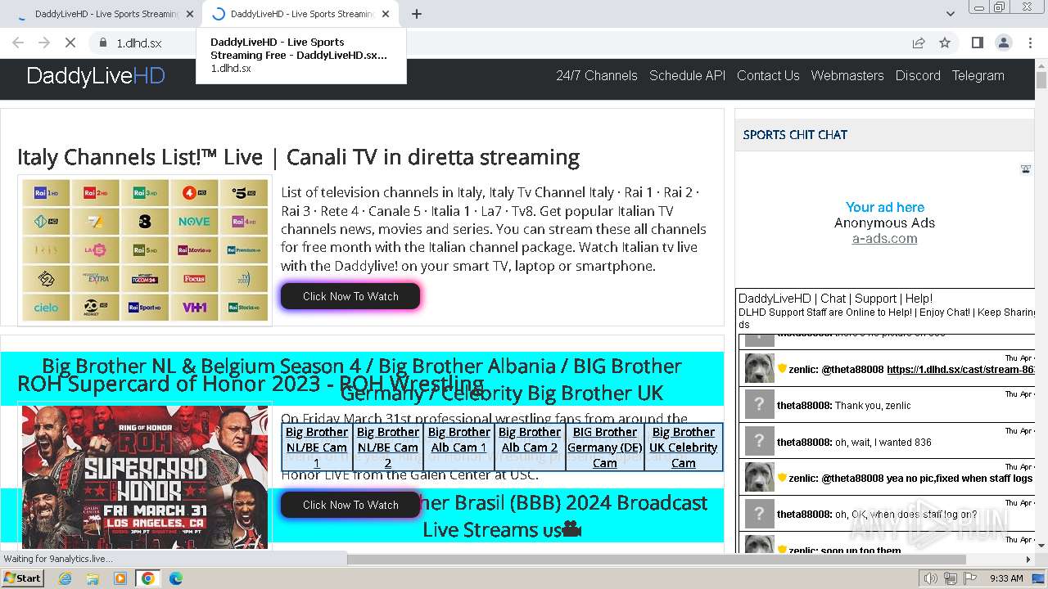Click theta88008 avatar beside 'Thank you, zenlic'
Image resolution: width=1048 pixels, height=589 pixels.
click(x=760, y=405)
